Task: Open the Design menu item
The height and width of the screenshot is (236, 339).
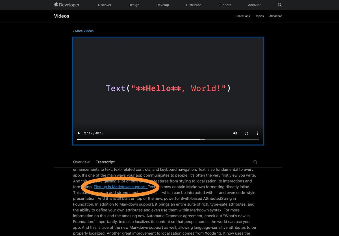Action: (x=134, y=5)
